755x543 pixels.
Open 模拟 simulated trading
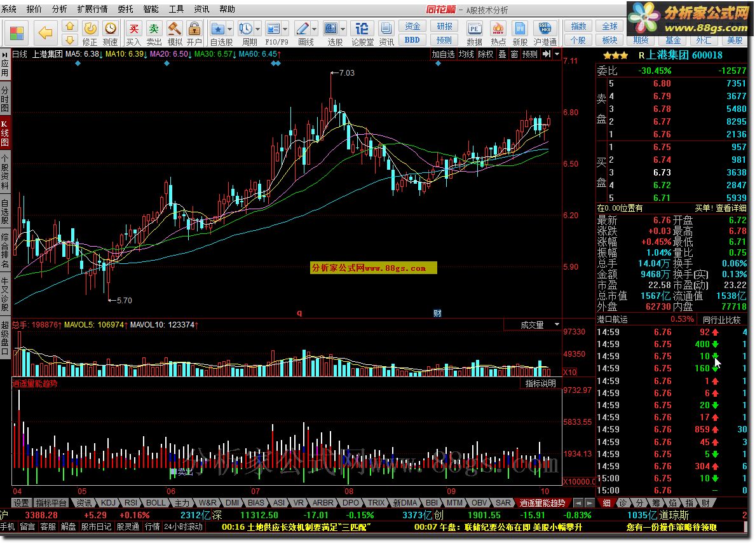tap(174, 33)
